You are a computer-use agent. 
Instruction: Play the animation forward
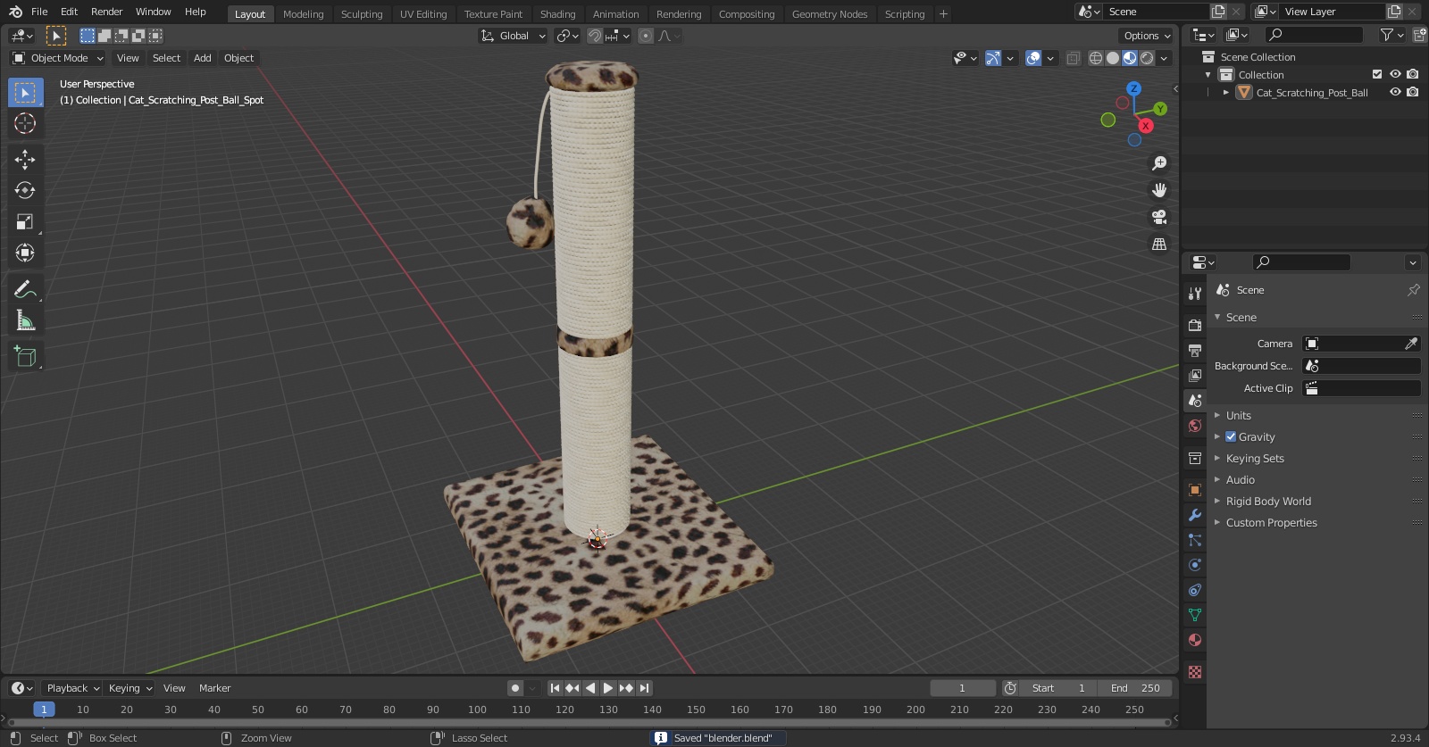(x=608, y=688)
